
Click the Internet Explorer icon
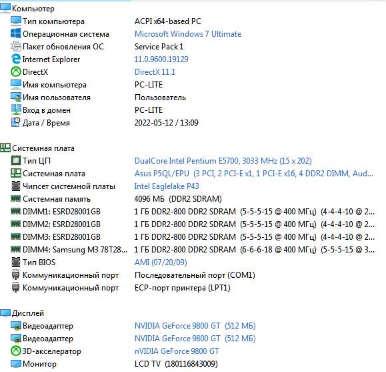click(x=16, y=59)
